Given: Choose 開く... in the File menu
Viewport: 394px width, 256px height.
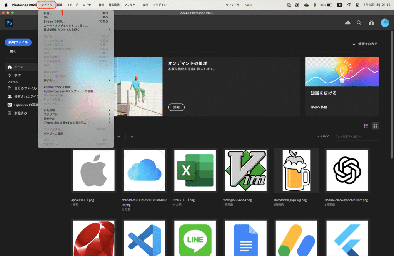Looking at the screenshot, I should (76, 17).
